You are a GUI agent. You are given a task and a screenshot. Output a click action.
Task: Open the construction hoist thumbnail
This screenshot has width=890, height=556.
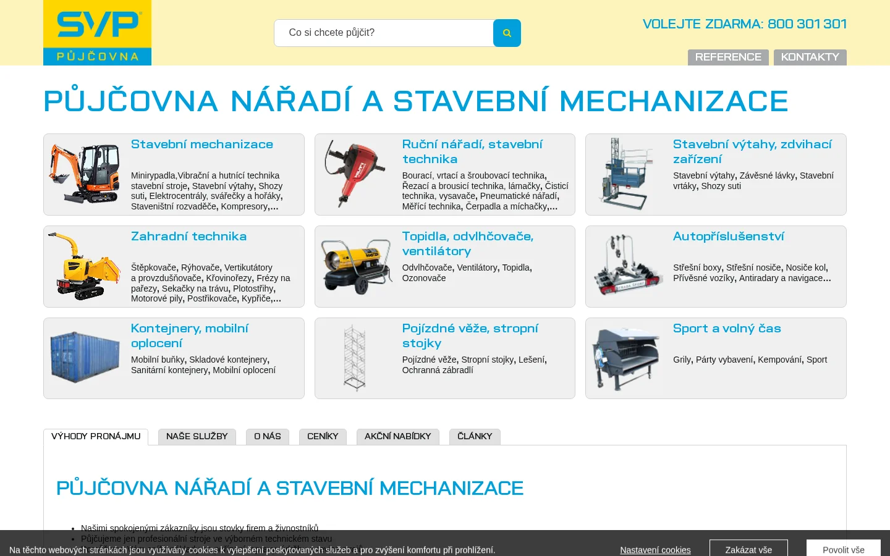(x=626, y=174)
